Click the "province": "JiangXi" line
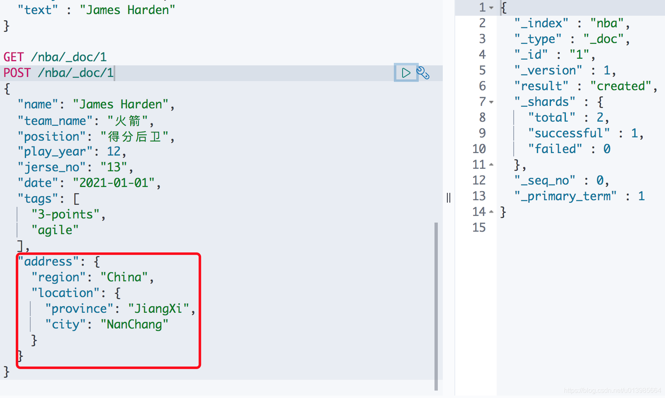Screen dimensions: 665x398 [120, 309]
